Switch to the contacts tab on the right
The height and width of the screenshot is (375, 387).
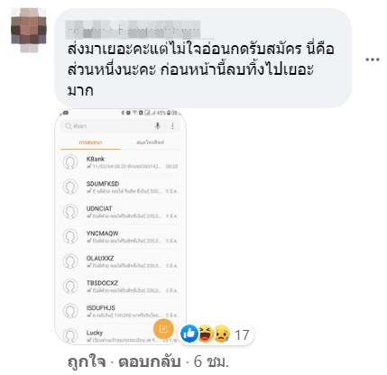[x=150, y=142]
